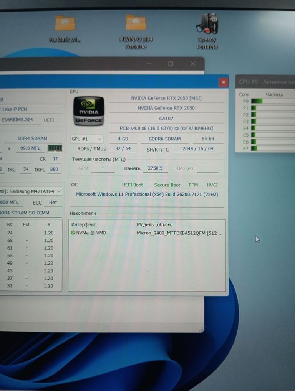Launch the Speccy Portable desktop icon
Viewport: 295px width, 391px height.
tap(207, 31)
